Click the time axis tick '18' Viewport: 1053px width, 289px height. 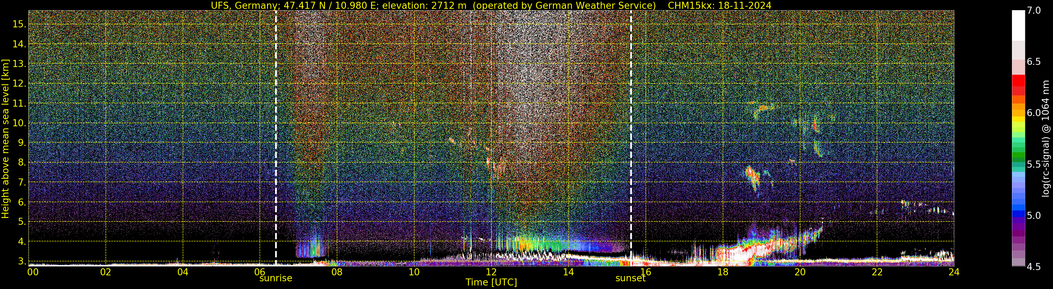tap(723, 272)
